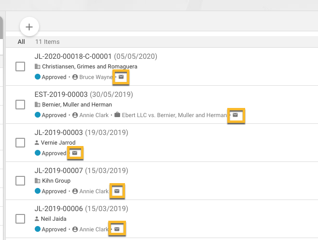Click date (30/05/2019) on EST-2019-00003
This screenshot has width=318, height=240.
111,94
